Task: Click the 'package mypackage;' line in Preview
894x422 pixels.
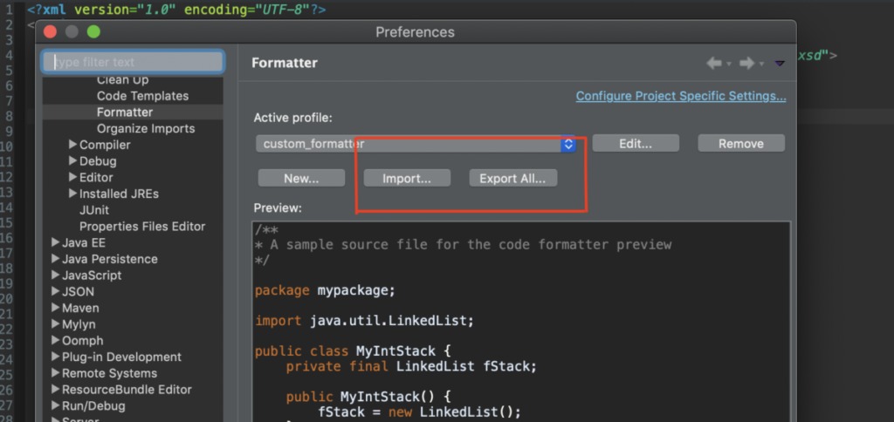Action: [x=325, y=290]
